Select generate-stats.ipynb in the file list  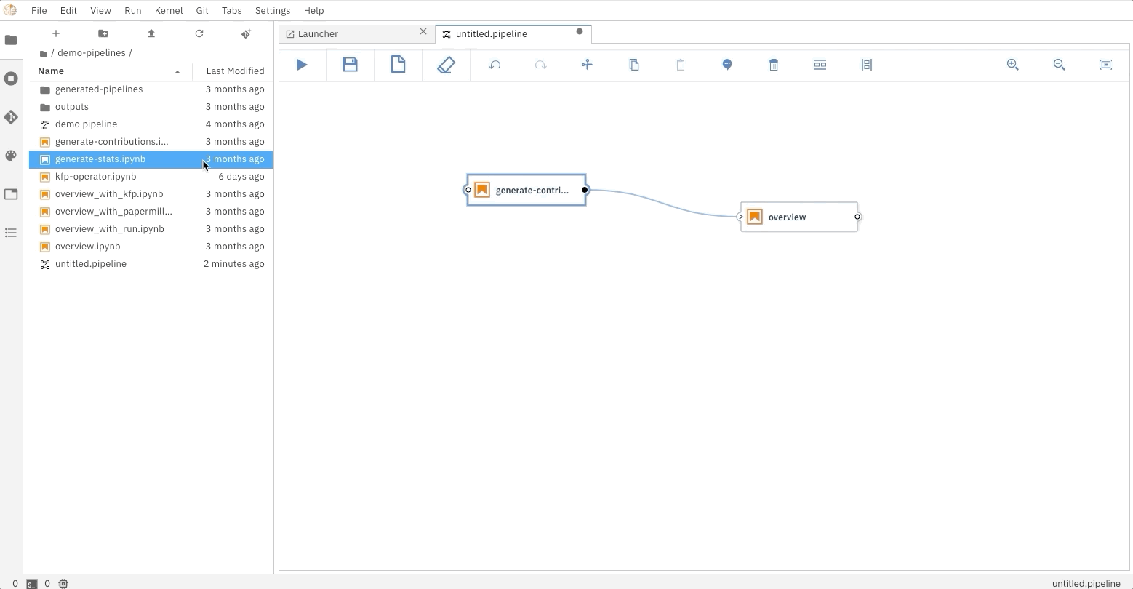tap(151, 159)
